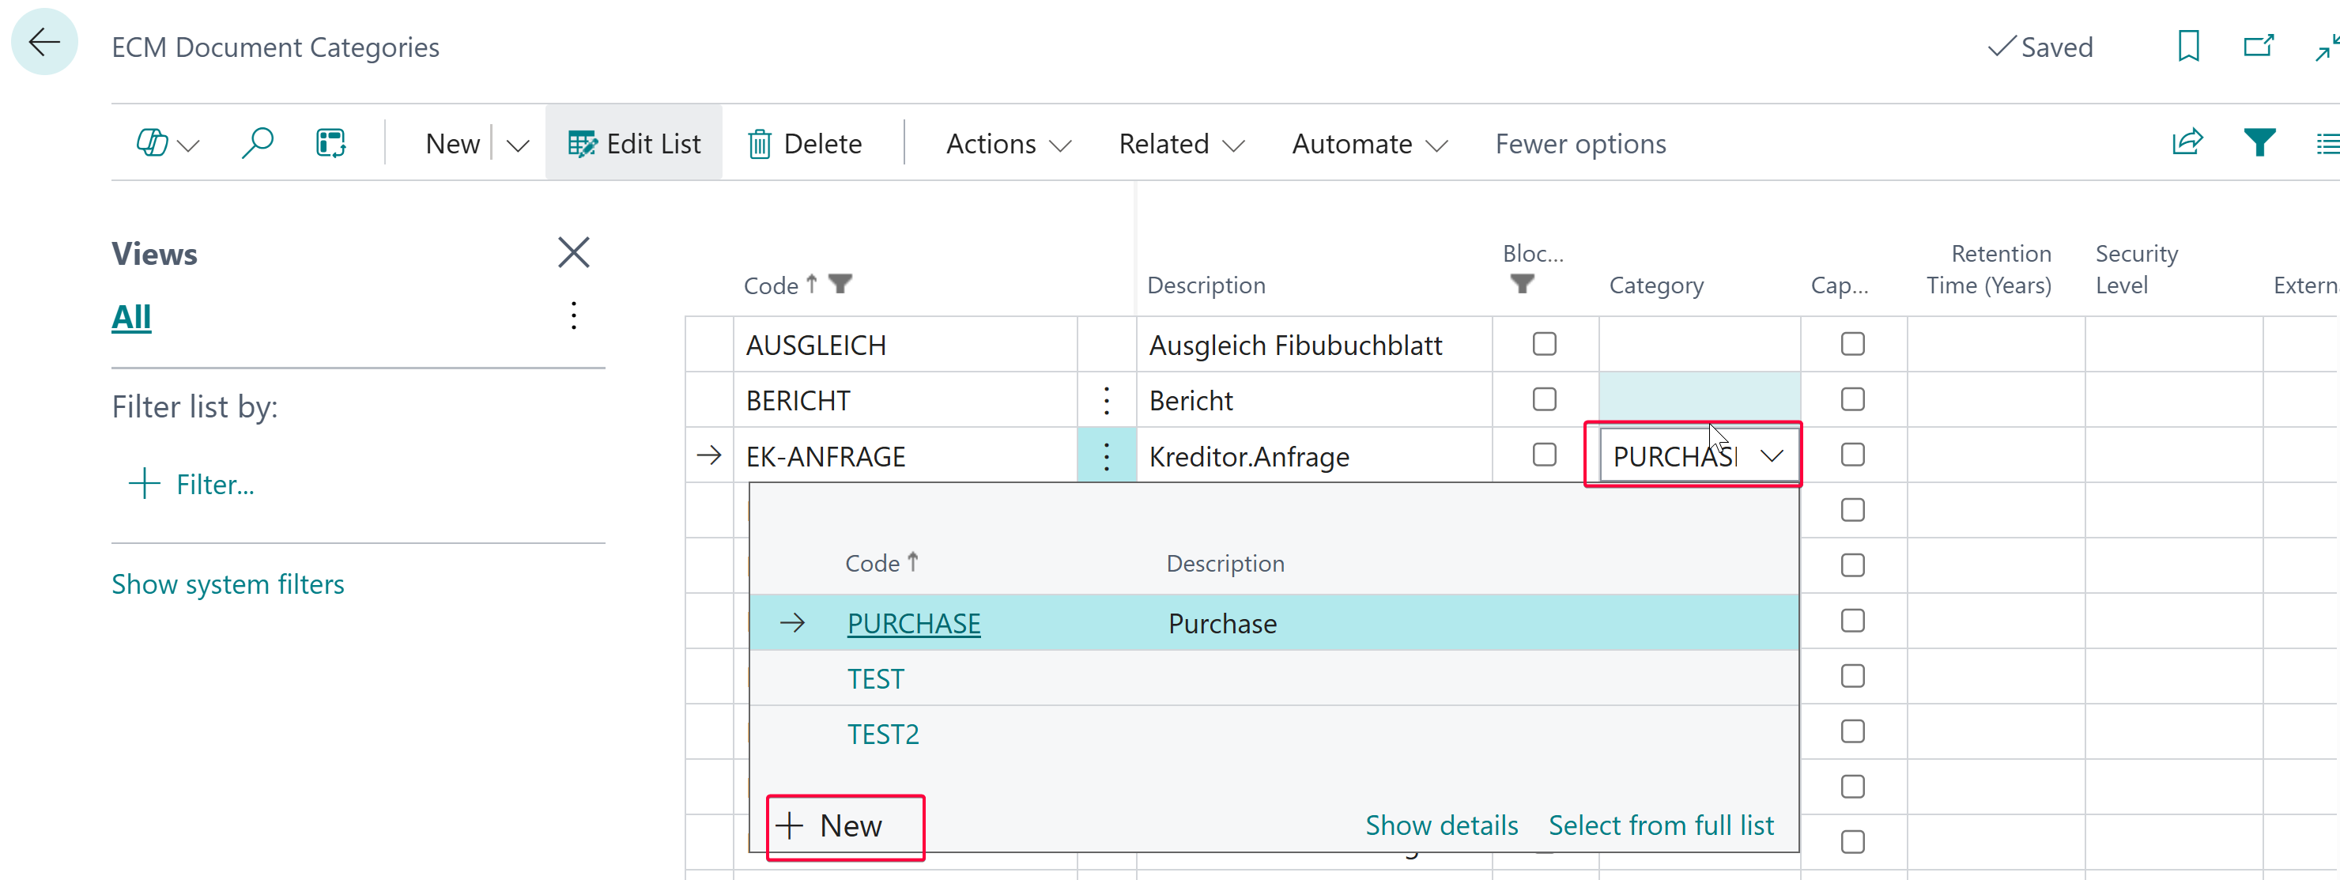Open the Category field dropdown chevron

pyautogui.click(x=1772, y=456)
